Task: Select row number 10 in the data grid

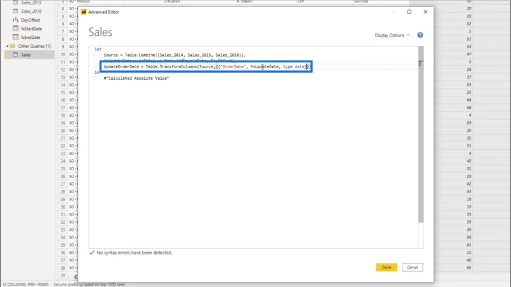Action: point(63,54)
